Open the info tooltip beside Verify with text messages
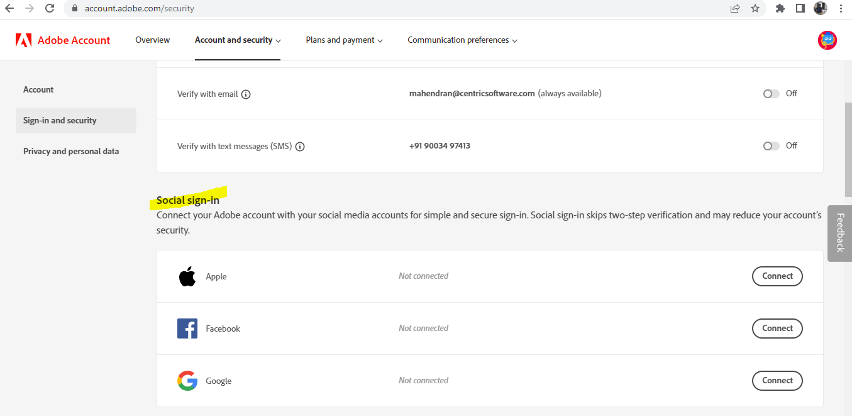Screen dimensions: 852x416 pyautogui.click(x=300, y=146)
